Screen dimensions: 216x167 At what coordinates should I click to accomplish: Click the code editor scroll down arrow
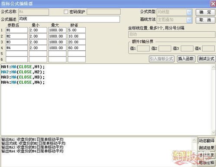click(x=213, y=132)
